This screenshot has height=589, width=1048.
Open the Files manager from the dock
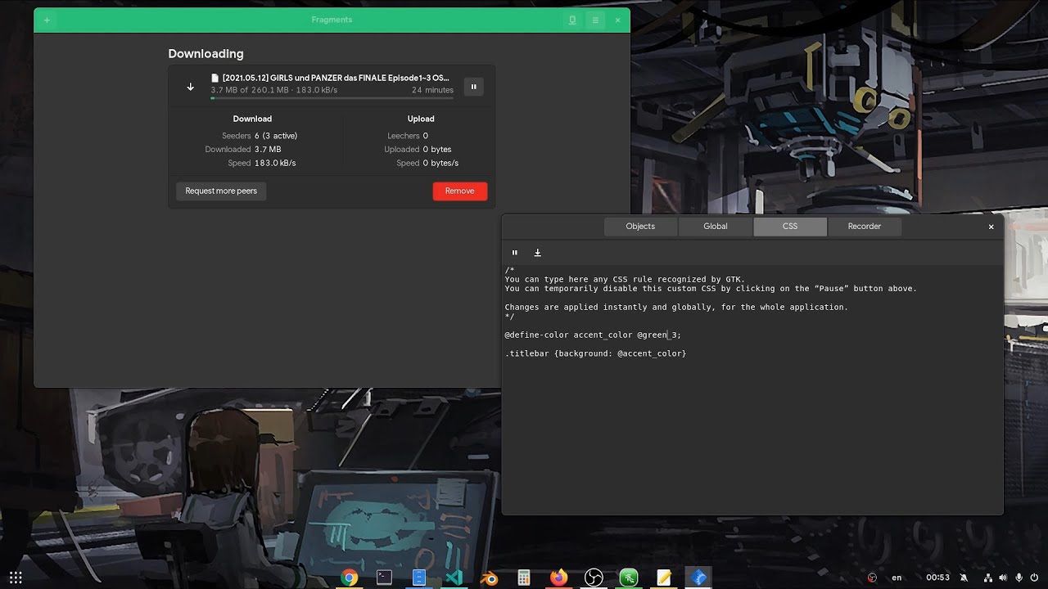tap(419, 578)
